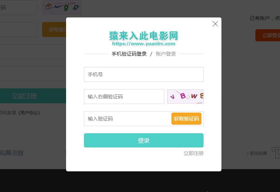The image size is (280, 192).
Task: Focus the 输入右侧验证码 input field
Action: [x=124, y=97]
